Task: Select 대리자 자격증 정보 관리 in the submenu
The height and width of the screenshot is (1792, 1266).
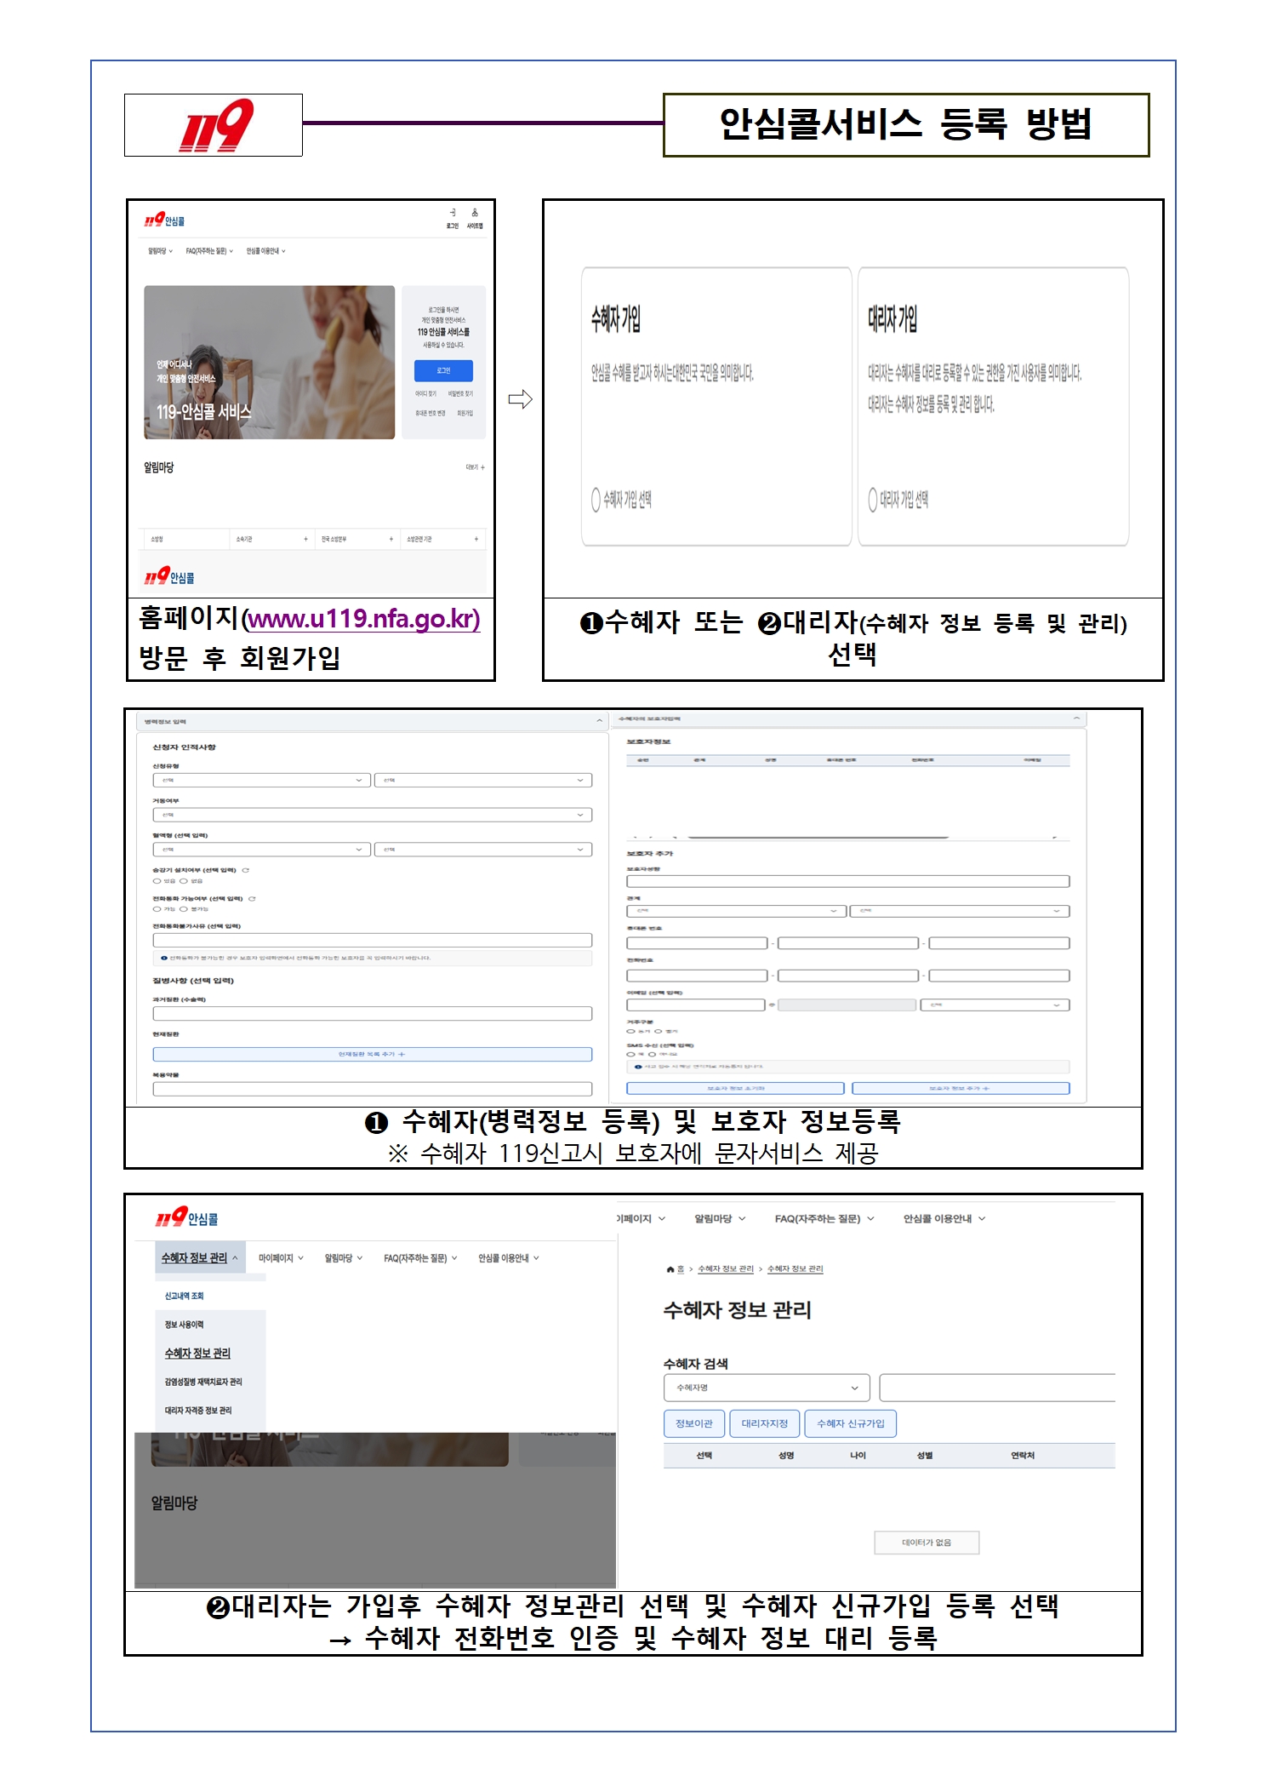Action: [x=198, y=1411]
